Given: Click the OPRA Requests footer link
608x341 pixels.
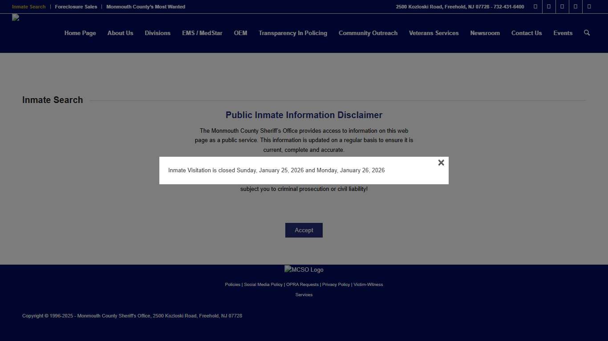Looking at the screenshot, I should click(302, 284).
